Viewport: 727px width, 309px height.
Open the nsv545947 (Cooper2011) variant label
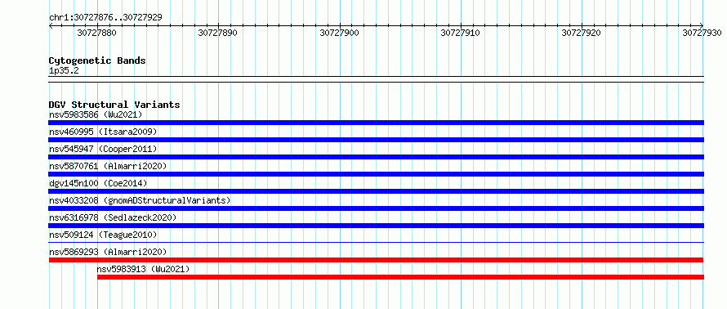click(x=103, y=149)
